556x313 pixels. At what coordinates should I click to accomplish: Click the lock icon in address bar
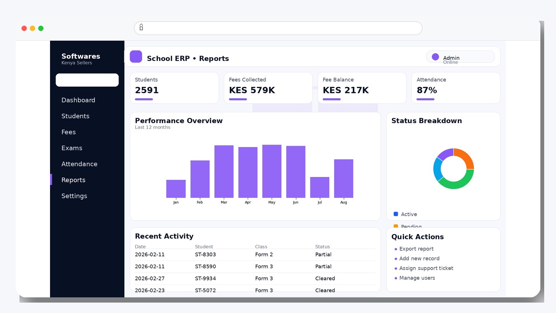tap(141, 27)
